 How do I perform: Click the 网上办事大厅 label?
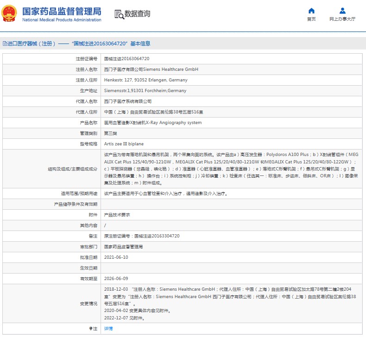pos(342,19)
